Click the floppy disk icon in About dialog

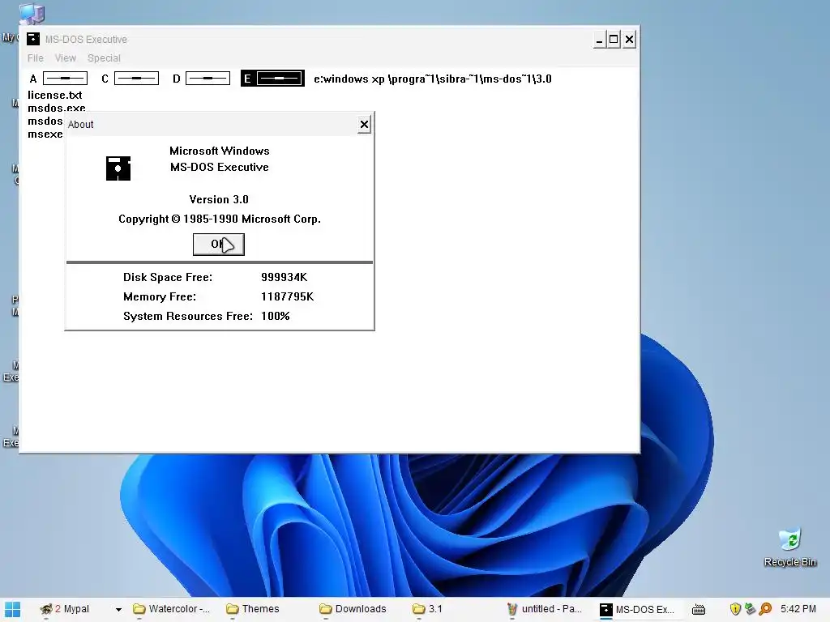118,168
